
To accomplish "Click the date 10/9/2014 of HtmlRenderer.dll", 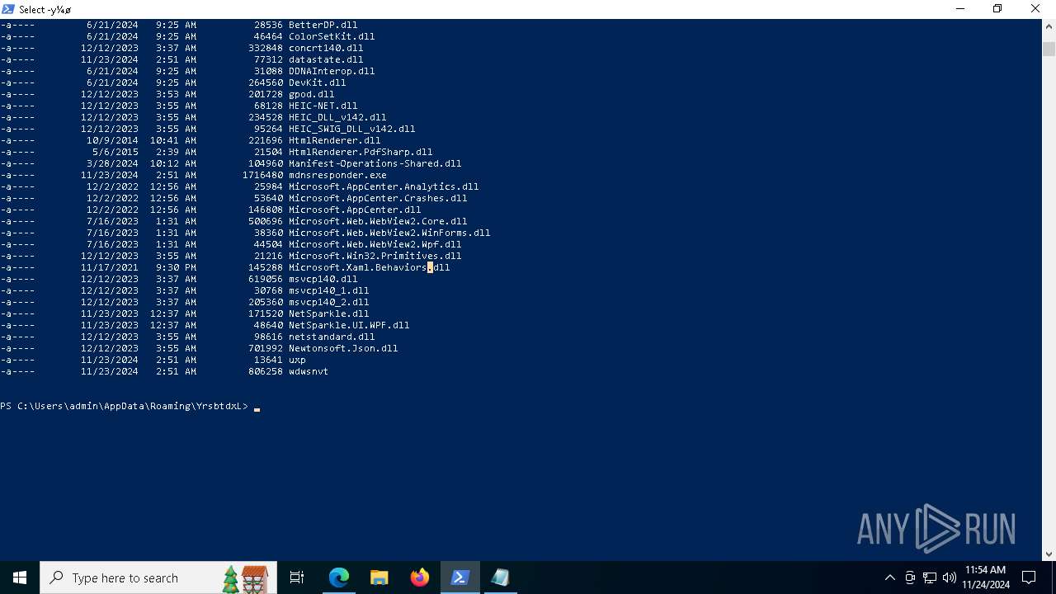I will 112,140.
